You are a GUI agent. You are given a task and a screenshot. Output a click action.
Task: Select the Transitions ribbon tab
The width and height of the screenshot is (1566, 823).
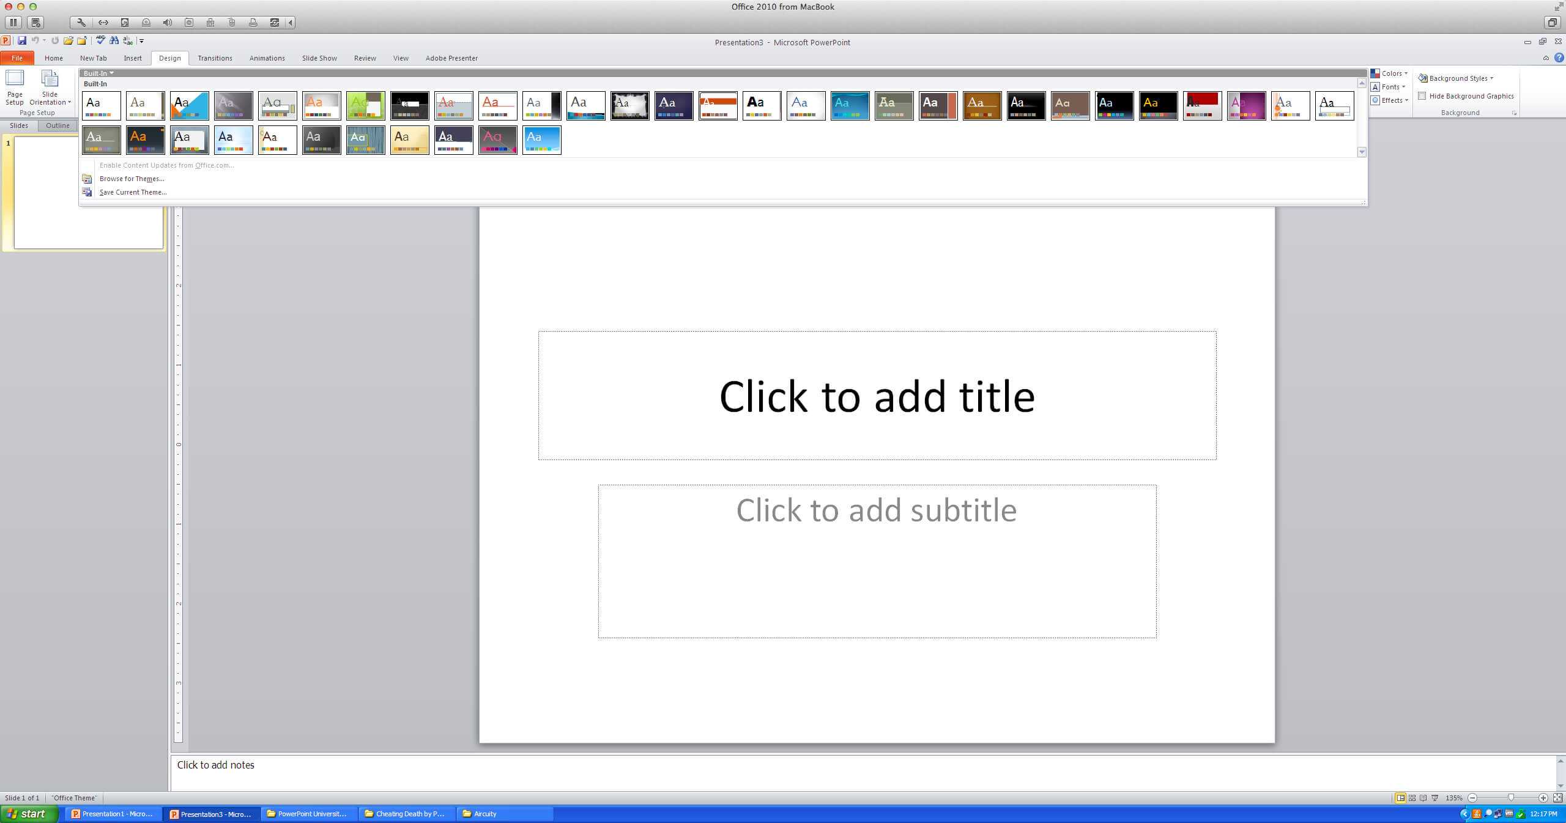[x=214, y=58]
